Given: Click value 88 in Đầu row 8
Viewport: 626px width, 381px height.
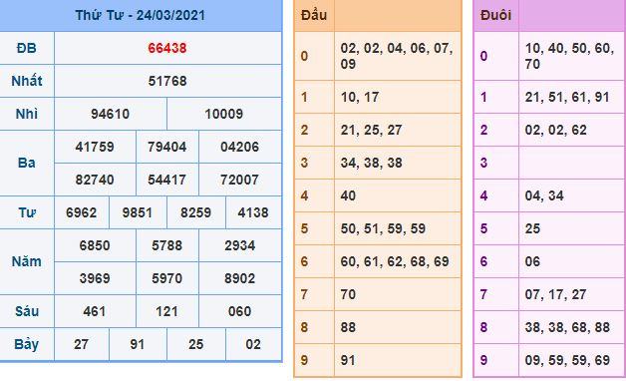Looking at the screenshot, I should [349, 327].
